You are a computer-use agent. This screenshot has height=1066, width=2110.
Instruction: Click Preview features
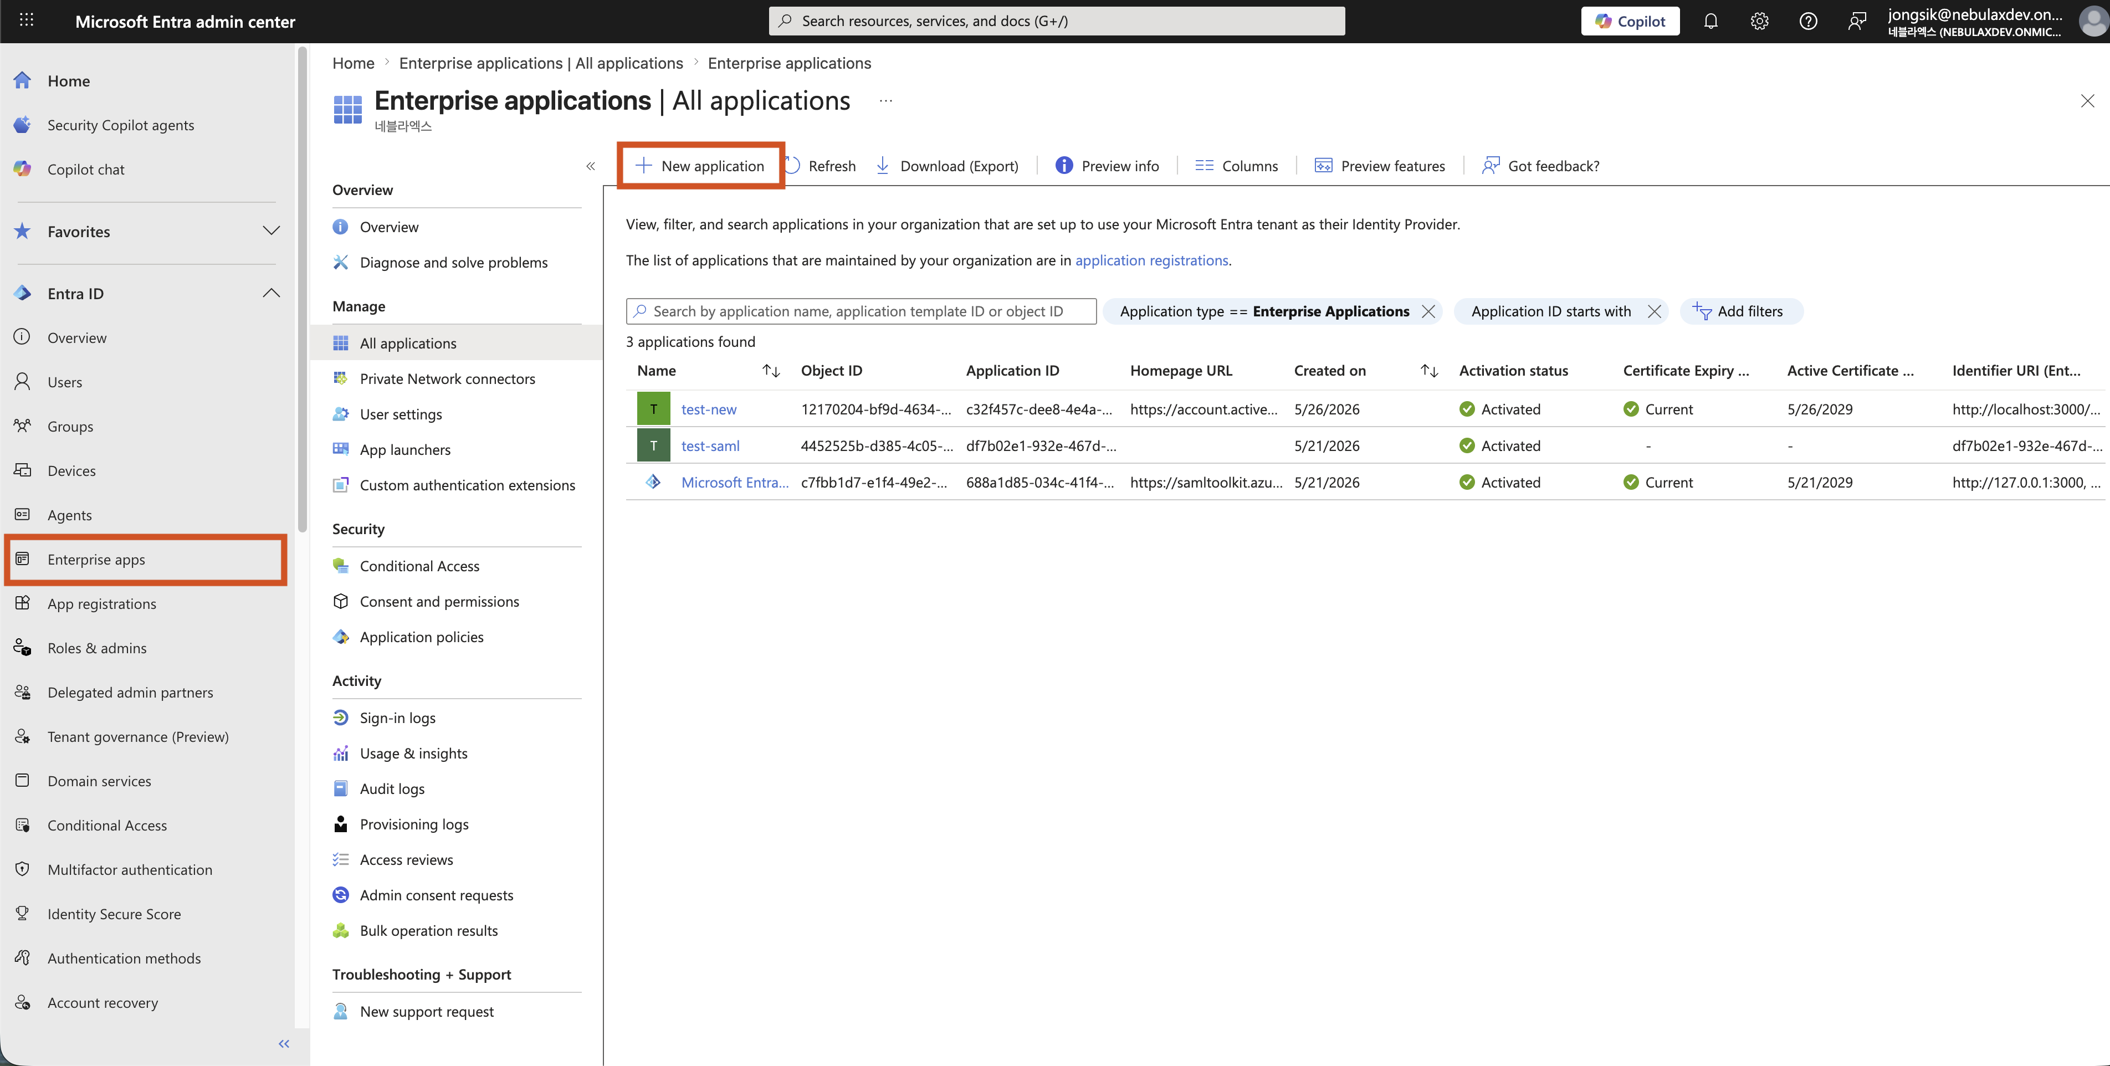pyautogui.click(x=1380, y=166)
